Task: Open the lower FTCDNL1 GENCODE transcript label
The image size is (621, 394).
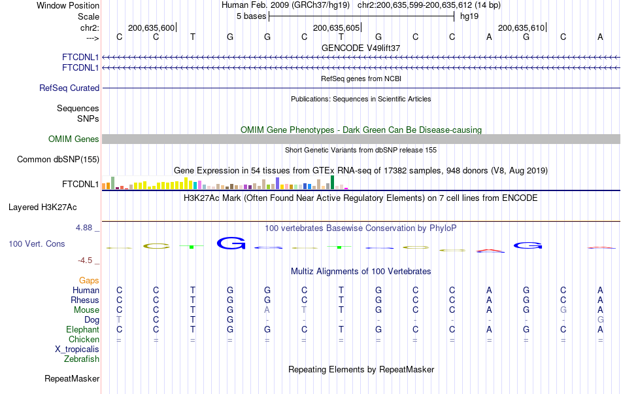Action: pyautogui.click(x=80, y=68)
